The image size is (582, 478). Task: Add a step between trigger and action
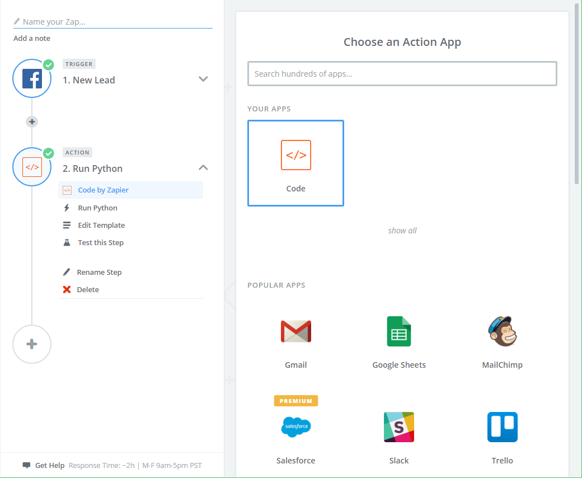(32, 121)
